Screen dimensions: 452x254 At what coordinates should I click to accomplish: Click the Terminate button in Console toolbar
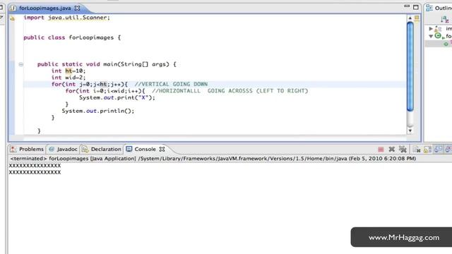[381, 149]
